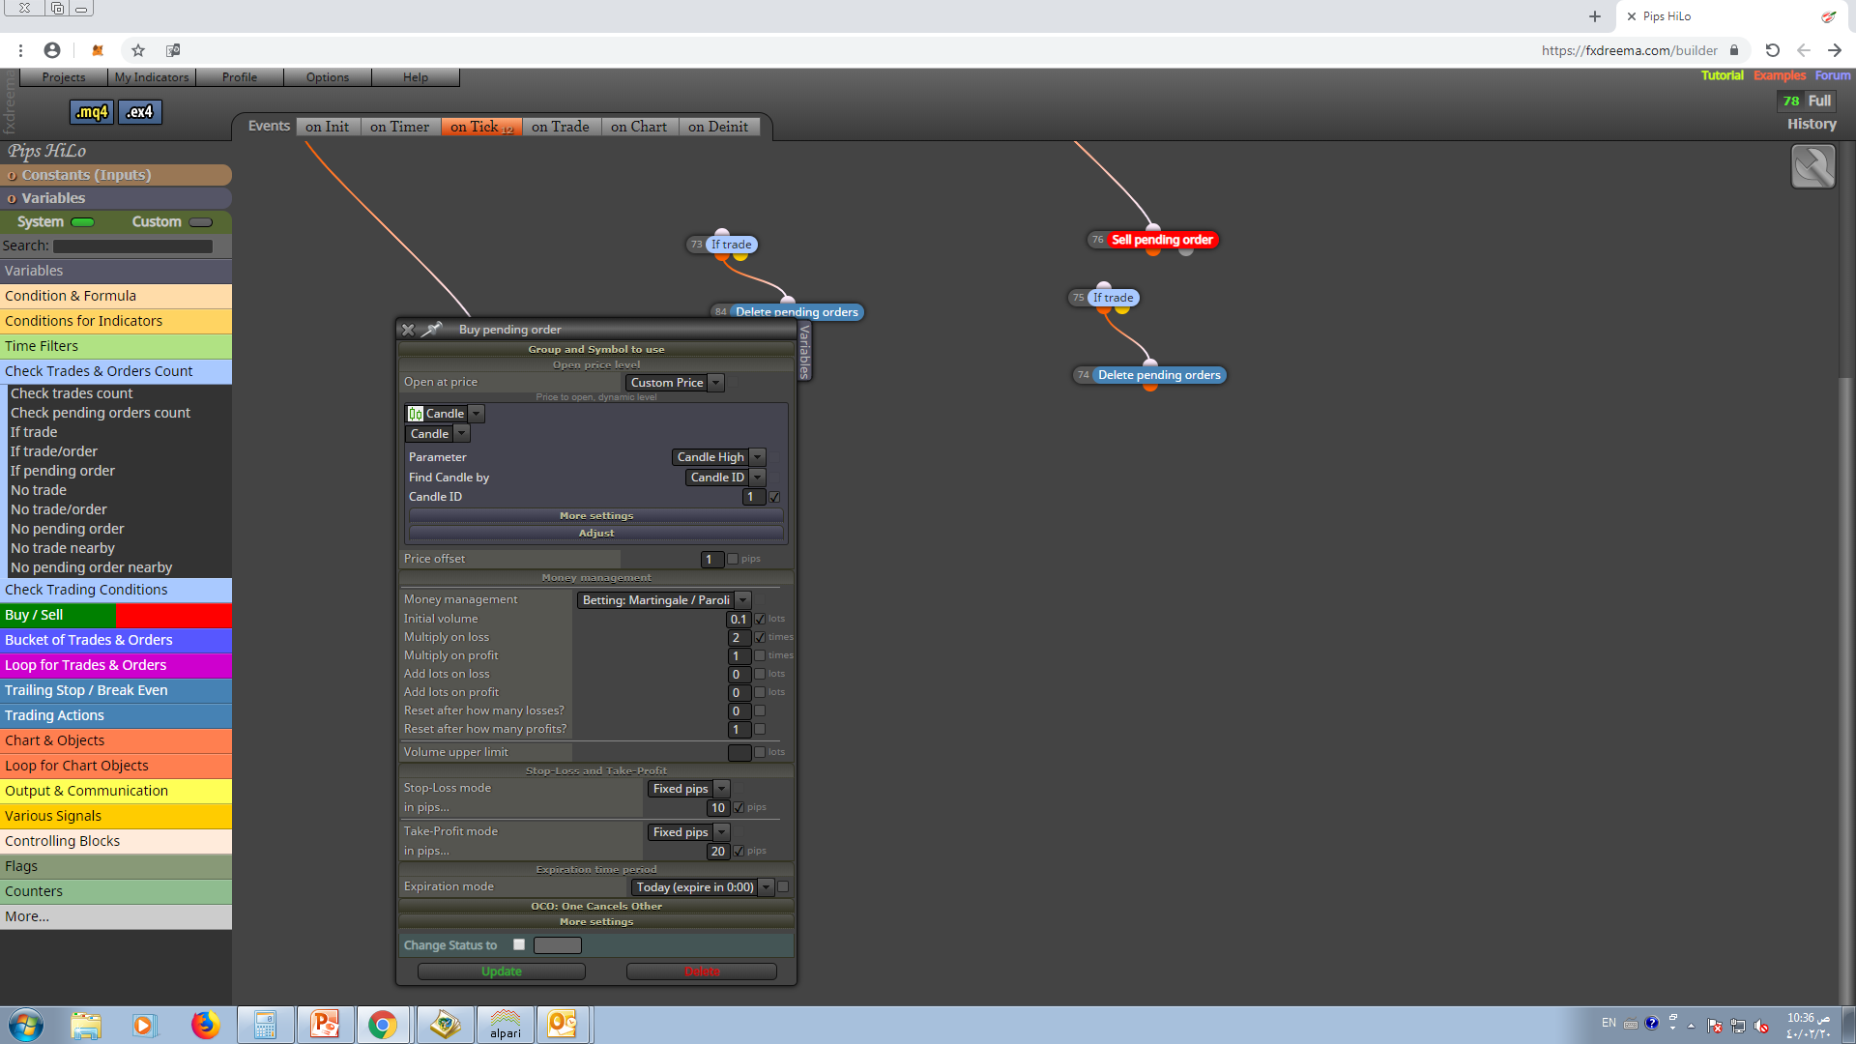Toggle the Custom variables switch
The image size is (1856, 1044).
201,222
